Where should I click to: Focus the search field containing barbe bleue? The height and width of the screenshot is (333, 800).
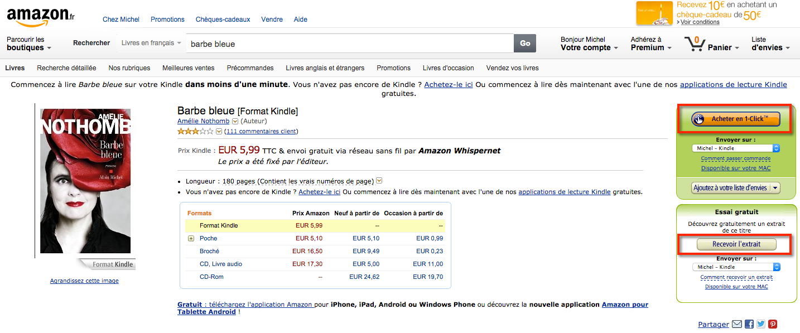pos(350,44)
